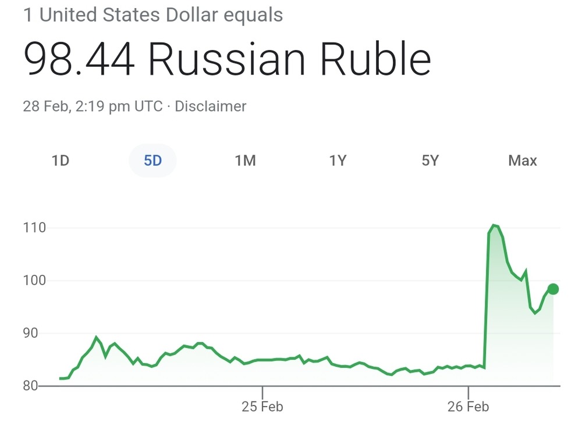Click the 80 y-axis label
582x434 pixels.
coord(30,385)
